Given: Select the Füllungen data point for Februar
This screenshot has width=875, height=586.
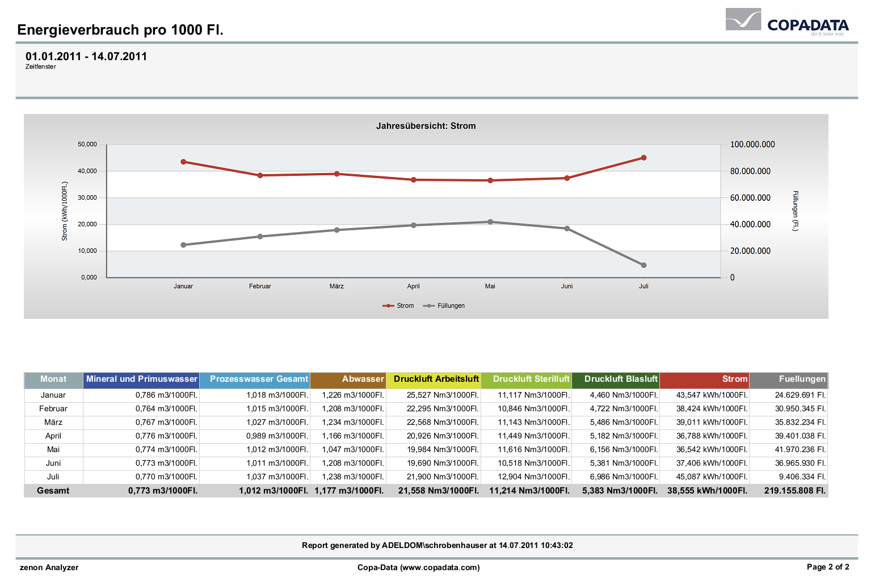Looking at the screenshot, I should pos(260,237).
